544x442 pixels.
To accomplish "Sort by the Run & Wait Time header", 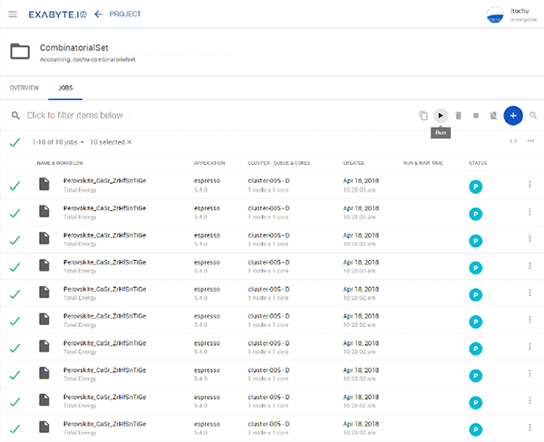I will coord(423,163).
